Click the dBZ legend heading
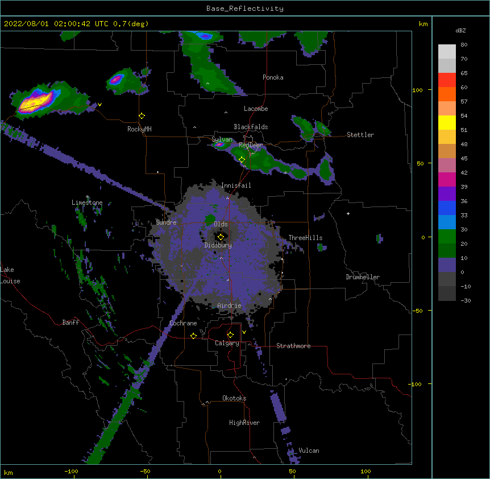The height and width of the screenshot is (479, 490). click(460, 30)
